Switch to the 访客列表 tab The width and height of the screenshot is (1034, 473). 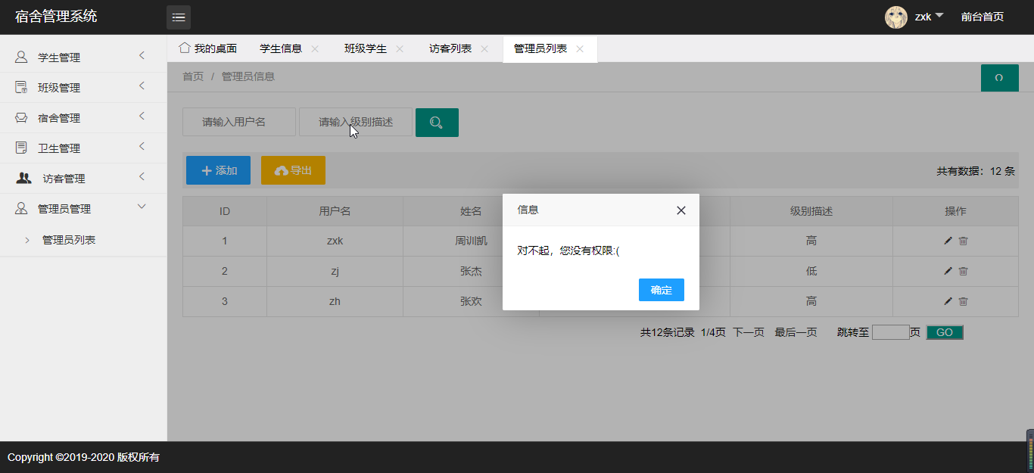[450, 48]
